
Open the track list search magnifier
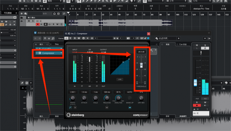(x=64, y=14)
